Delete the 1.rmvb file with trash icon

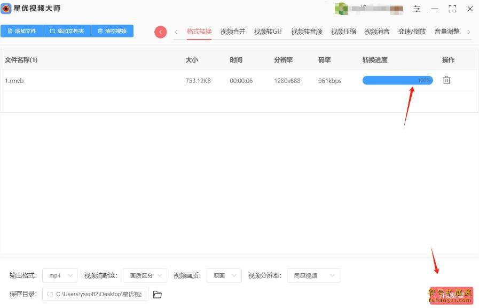[447, 80]
